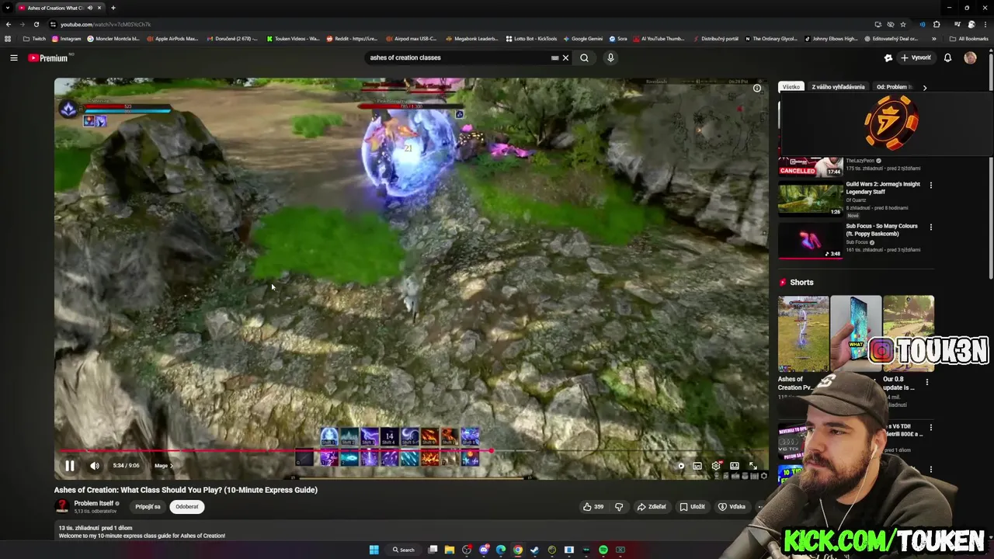Go to YouTube Premium home logo
994x559 pixels.
point(48,57)
